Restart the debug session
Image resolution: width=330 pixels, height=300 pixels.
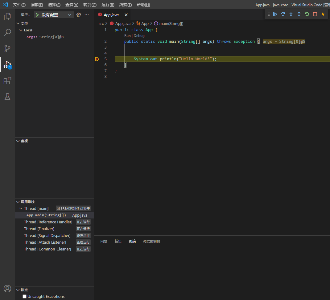(307, 14)
